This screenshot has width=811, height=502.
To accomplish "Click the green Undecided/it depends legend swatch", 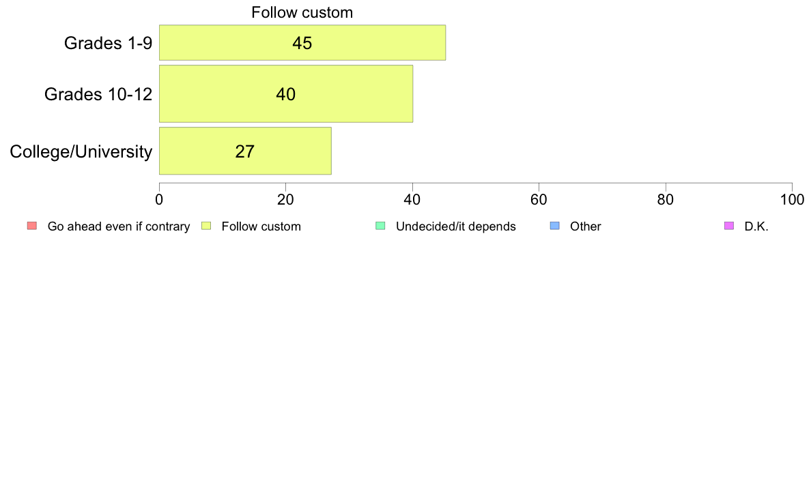I will pyautogui.click(x=381, y=226).
